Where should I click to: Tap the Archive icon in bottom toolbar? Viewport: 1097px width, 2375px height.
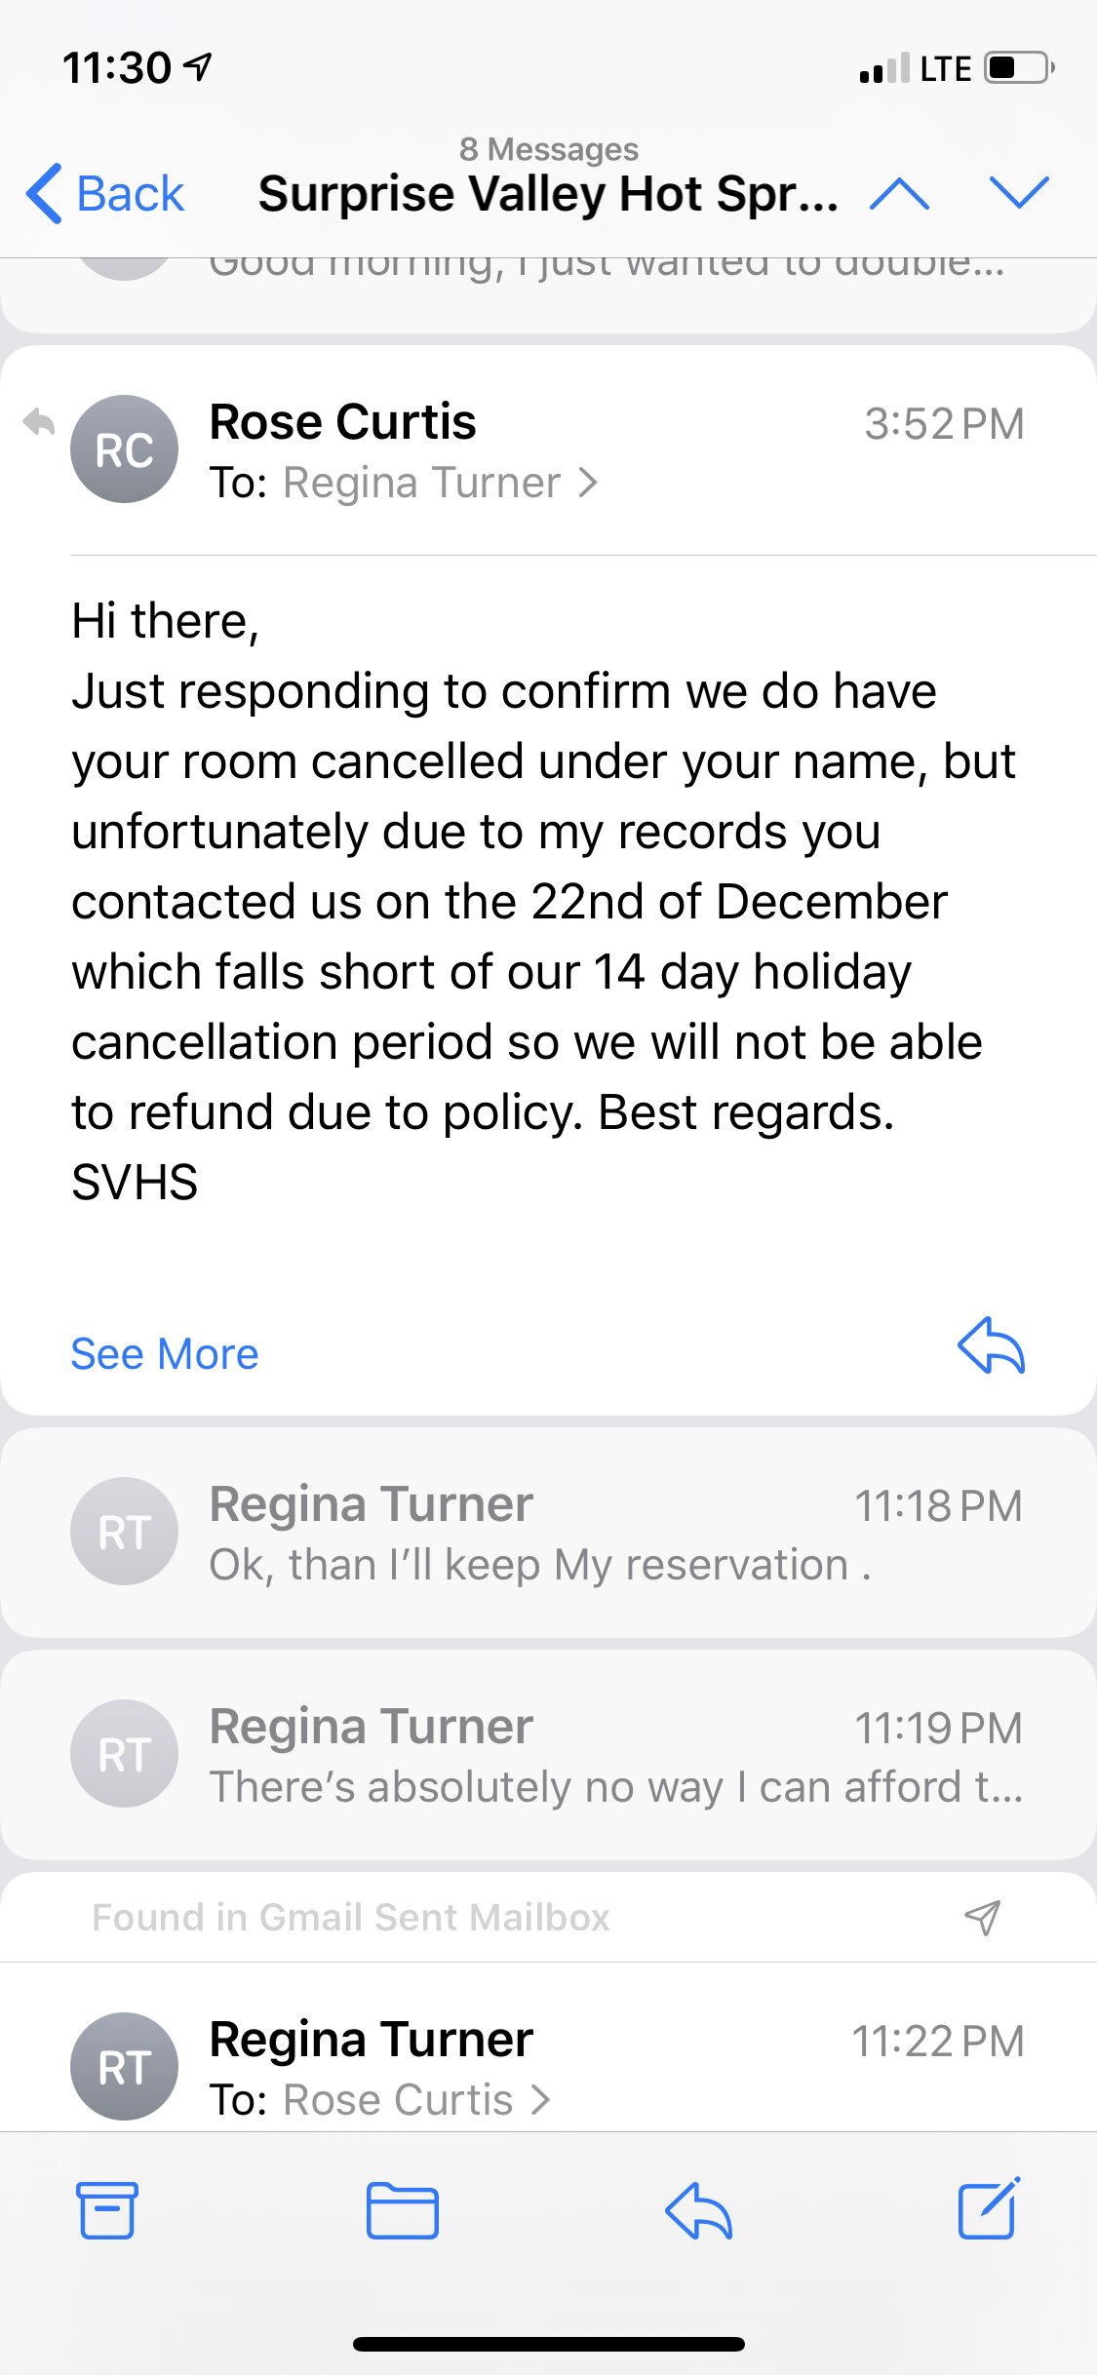coord(107,2210)
